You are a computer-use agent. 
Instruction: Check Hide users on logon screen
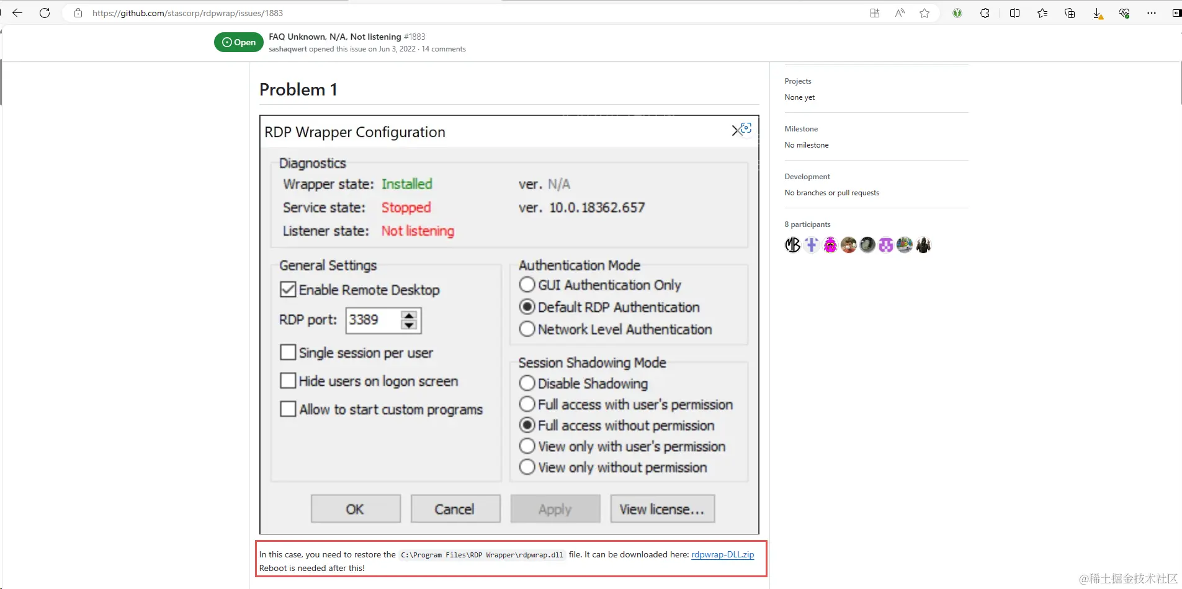pyautogui.click(x=288, y=381)
